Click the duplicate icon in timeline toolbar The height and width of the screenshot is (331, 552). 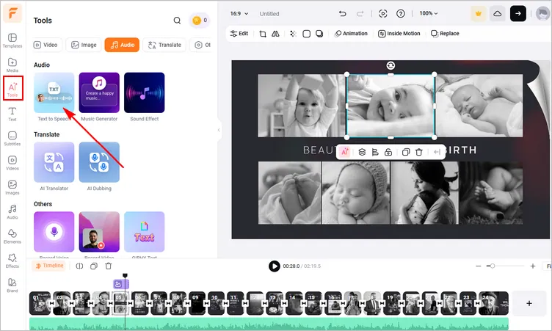[x=94, y=266]
